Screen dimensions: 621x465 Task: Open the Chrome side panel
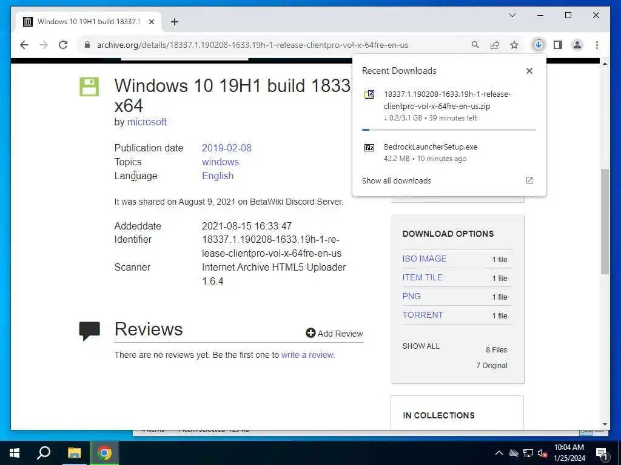(558, 45)
